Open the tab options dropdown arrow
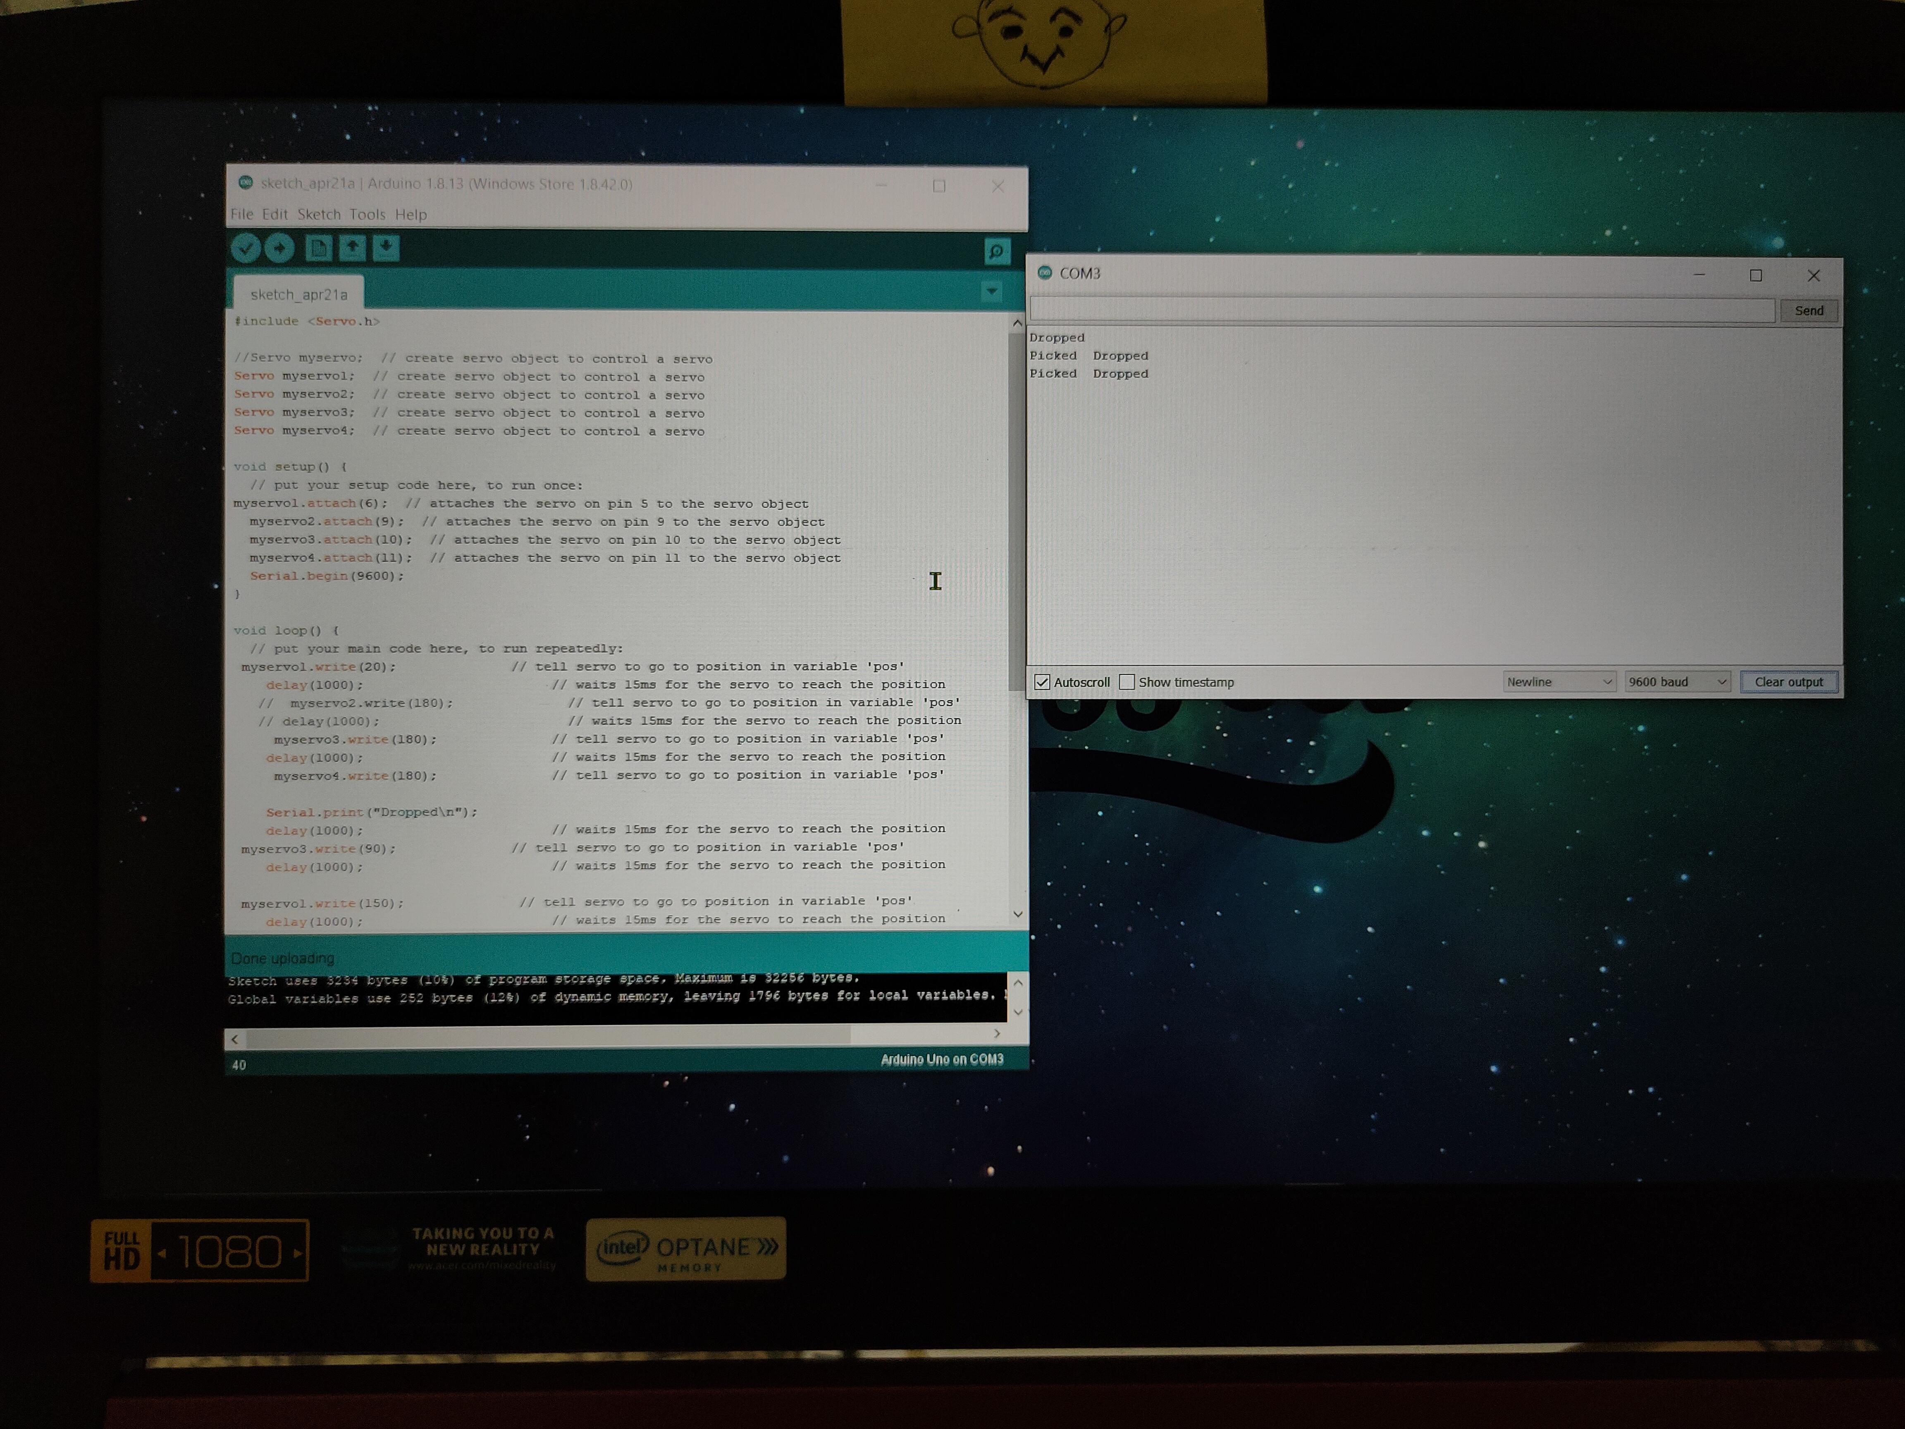 coord(991,292)
